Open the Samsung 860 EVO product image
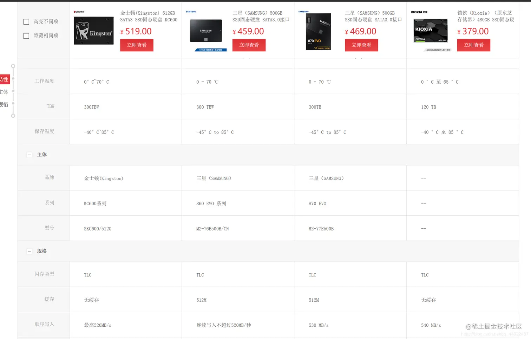The width and height of the screenshot is (531, 339). tap(206, 31)
